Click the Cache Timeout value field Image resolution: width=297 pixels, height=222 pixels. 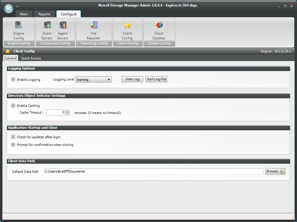click(56, 112)
